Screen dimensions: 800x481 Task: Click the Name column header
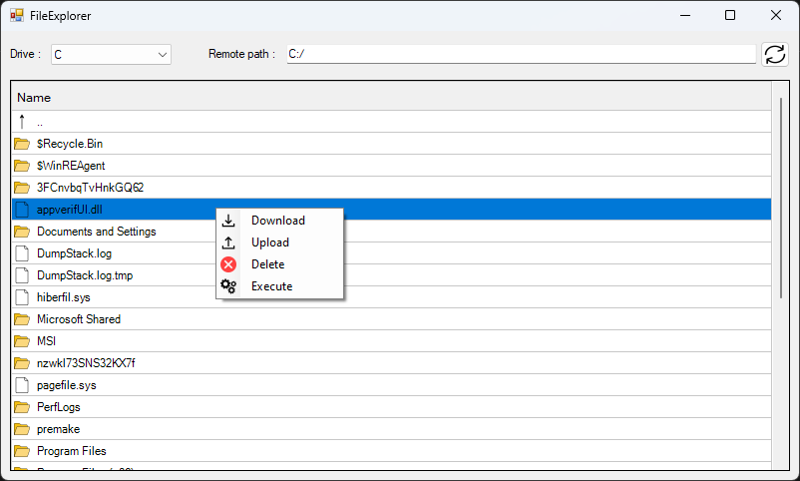click(34, 98)
